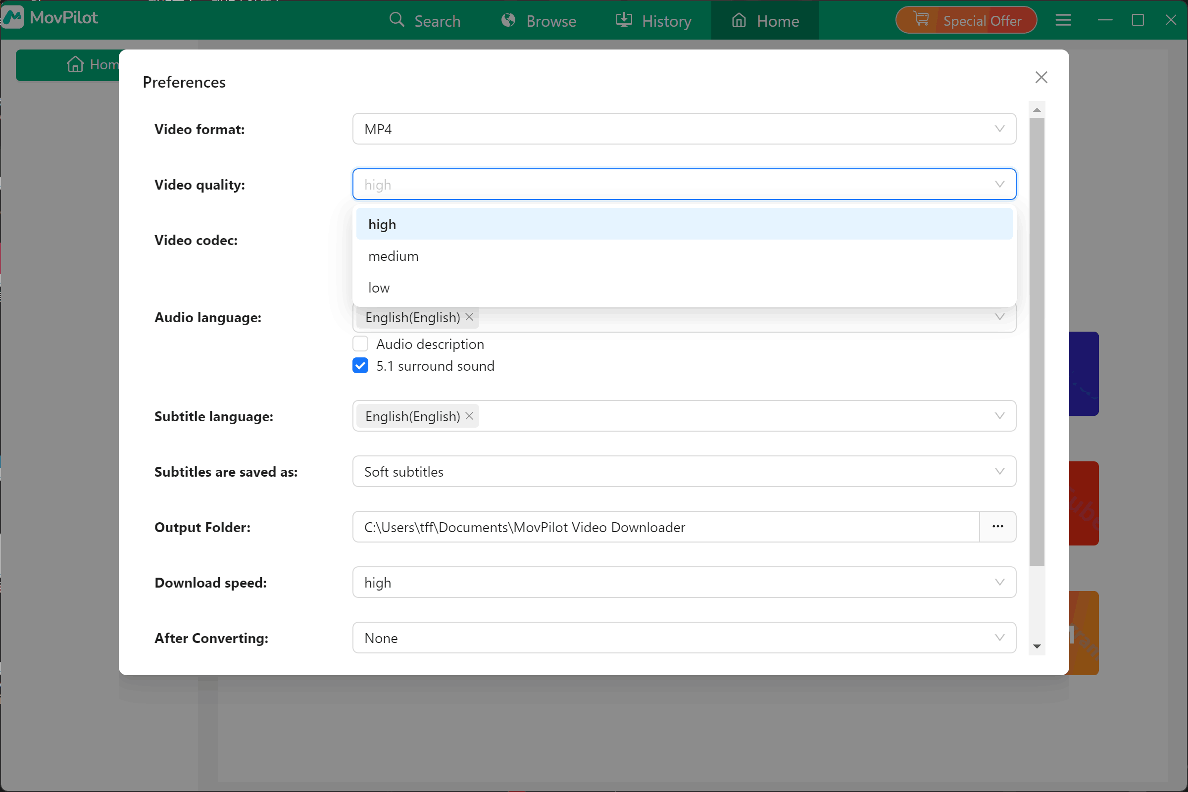
Task: Uncheck 5.1 surround sound
Action: click(360, 366)
